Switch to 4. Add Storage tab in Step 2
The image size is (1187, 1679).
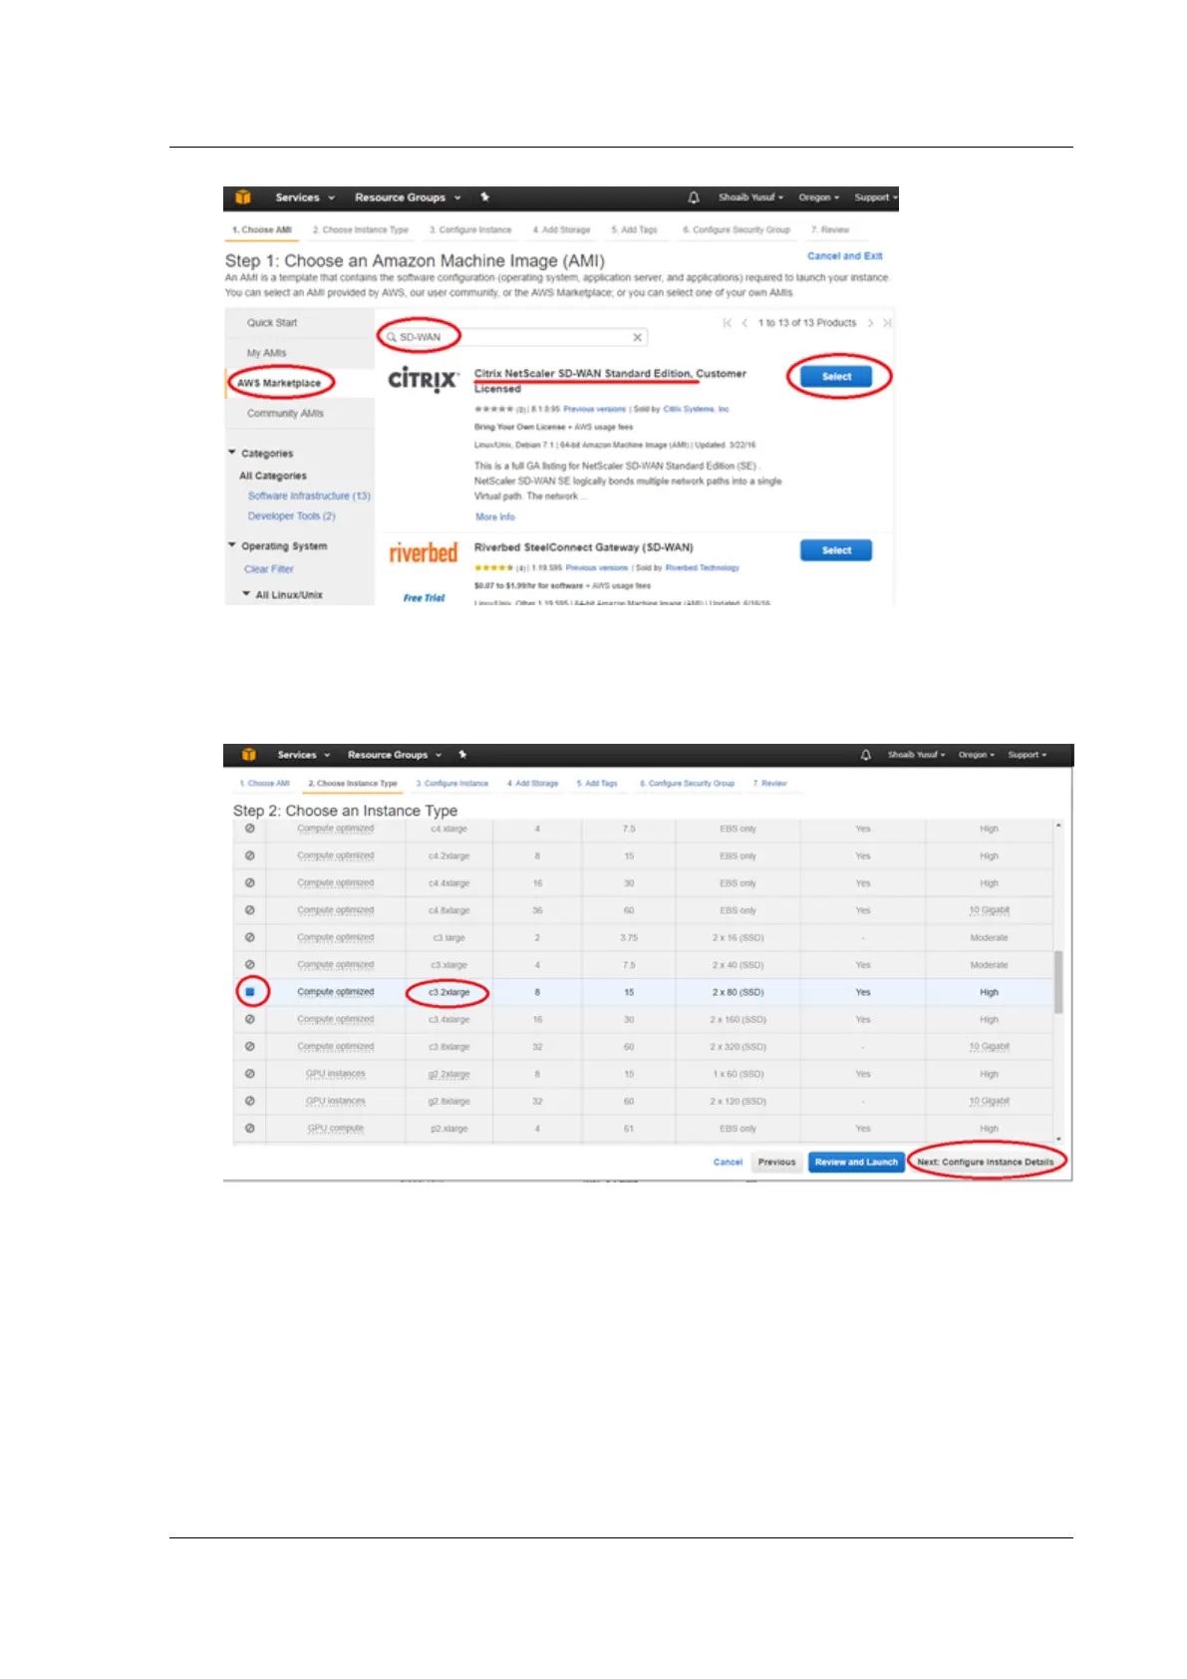tap(532, 784)
